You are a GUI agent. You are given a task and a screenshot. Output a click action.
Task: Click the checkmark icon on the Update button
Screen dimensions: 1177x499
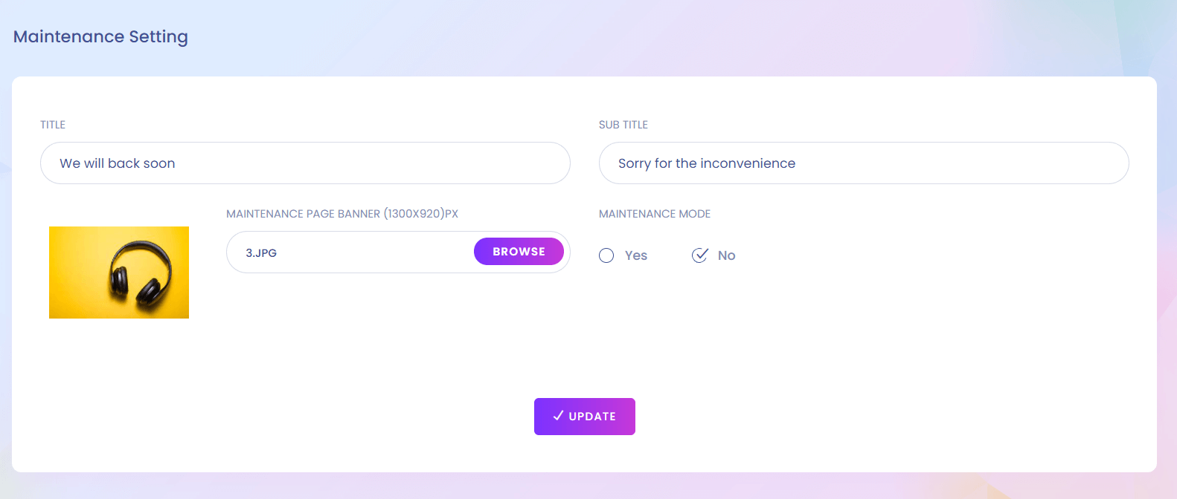pos(558,416)
